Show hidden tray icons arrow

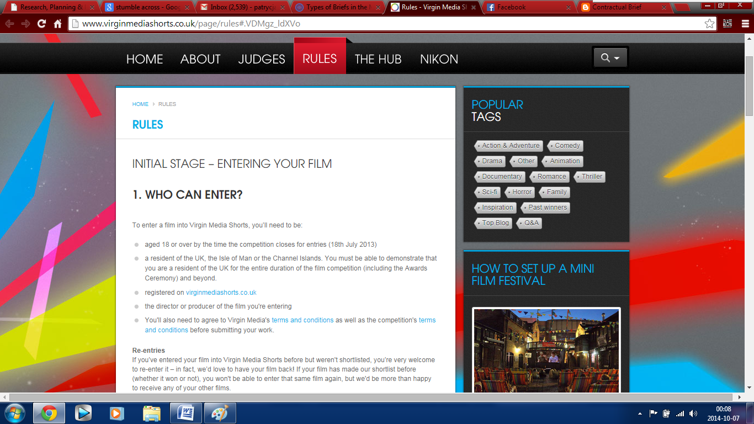click(640, 413)
